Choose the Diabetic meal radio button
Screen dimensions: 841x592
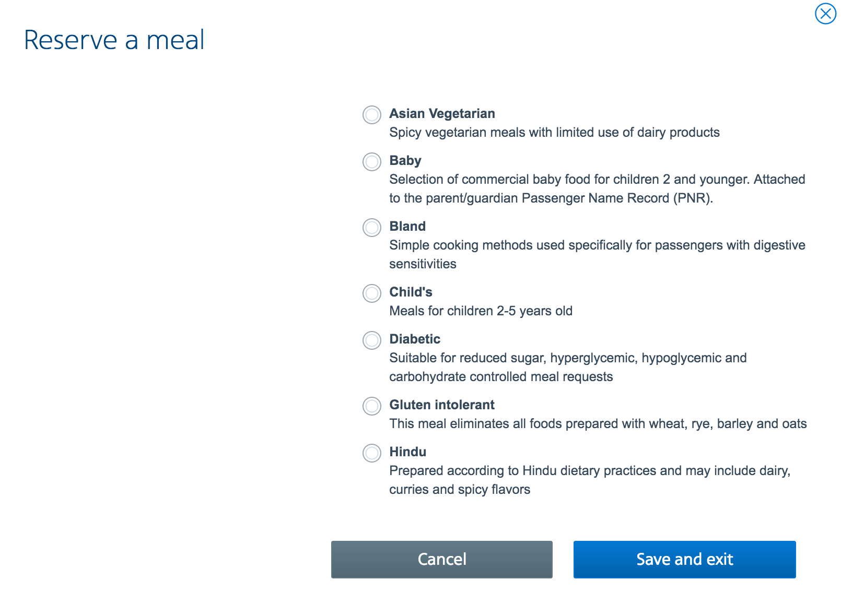tap(372, 340)
